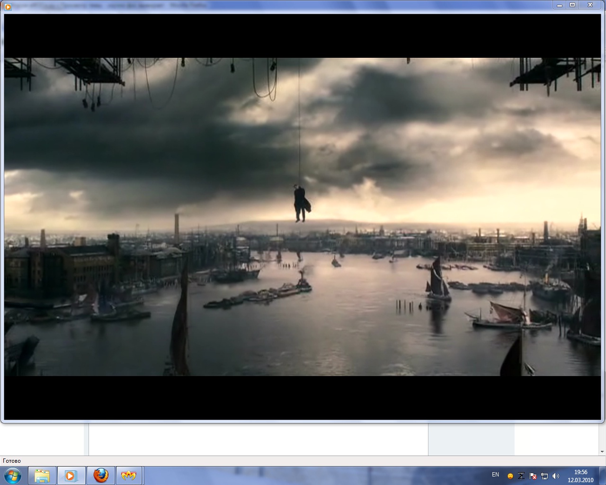The width and height of the screenshot is (606, 485).
Task: Open the volume speaker tray icon
Action: (x=556, y=476)
